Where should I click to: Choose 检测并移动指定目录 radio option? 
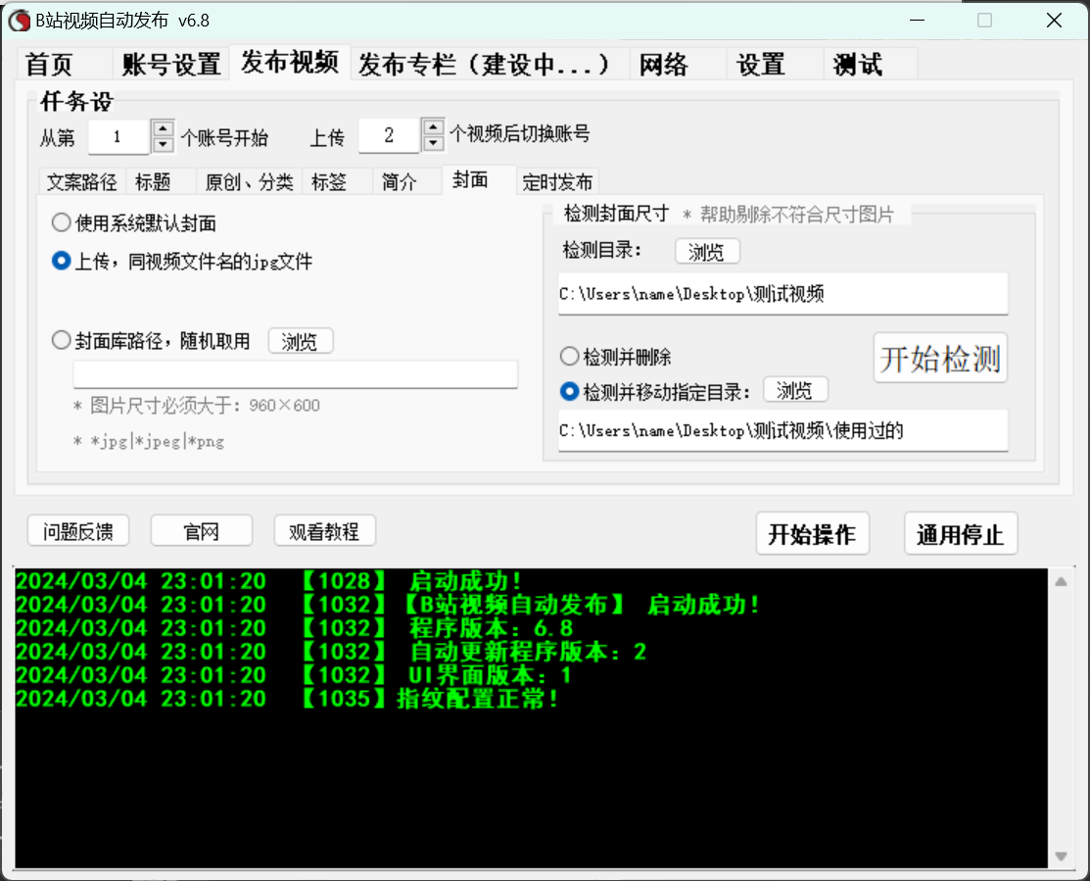pos(654,392)
